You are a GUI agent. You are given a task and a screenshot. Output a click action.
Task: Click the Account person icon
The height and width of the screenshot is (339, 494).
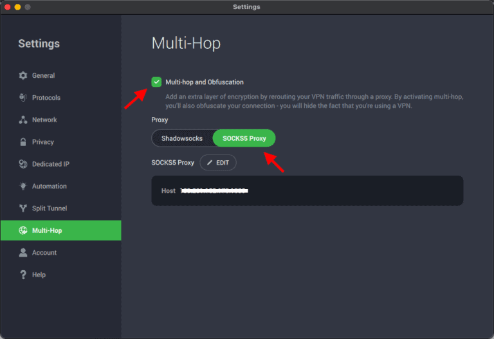(x=23, y=253)
